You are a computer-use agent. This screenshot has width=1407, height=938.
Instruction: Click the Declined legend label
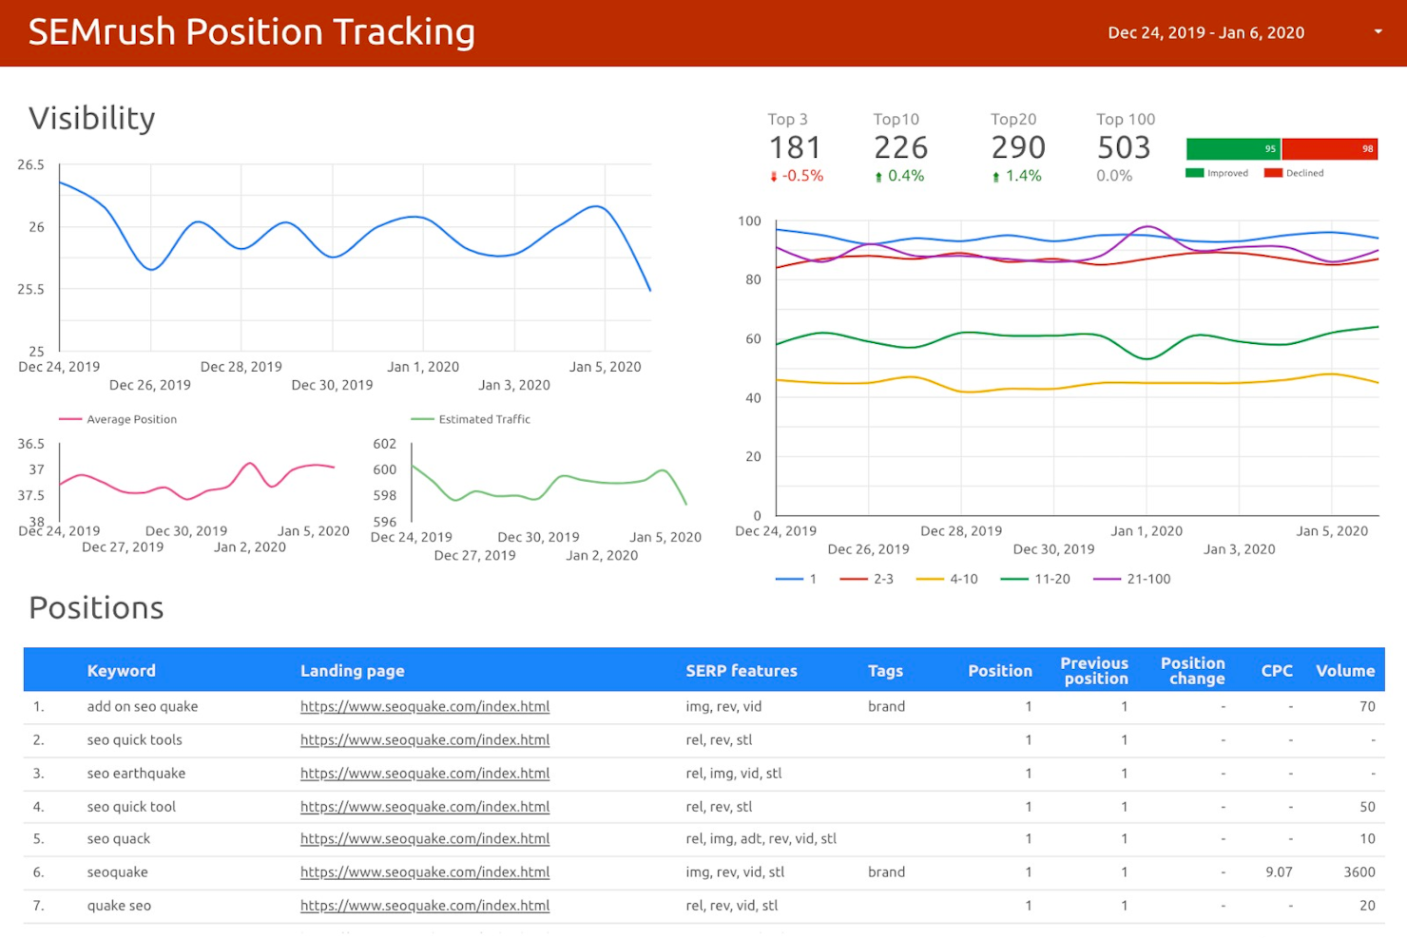tap(1304, 173)
